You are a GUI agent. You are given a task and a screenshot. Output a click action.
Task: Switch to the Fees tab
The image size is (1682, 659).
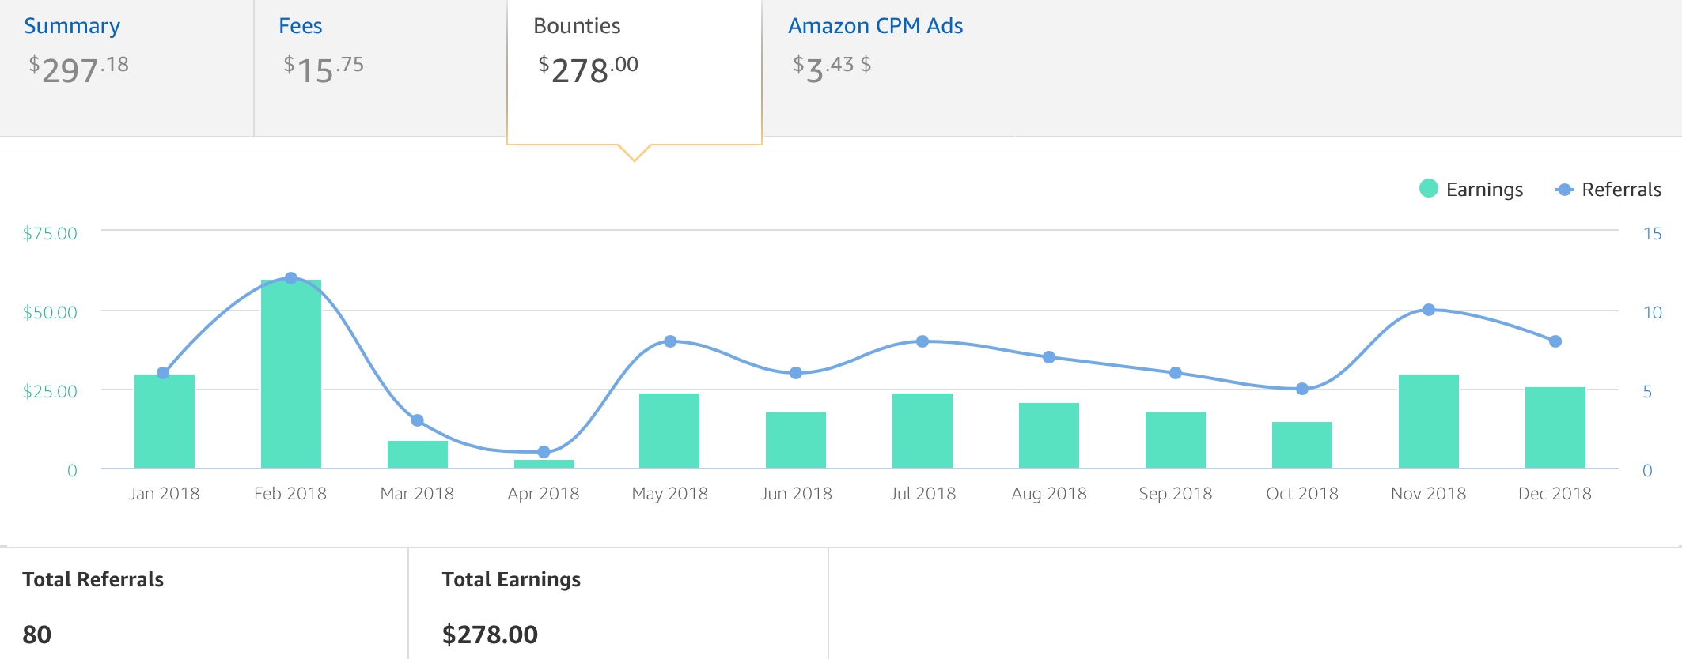381,68
